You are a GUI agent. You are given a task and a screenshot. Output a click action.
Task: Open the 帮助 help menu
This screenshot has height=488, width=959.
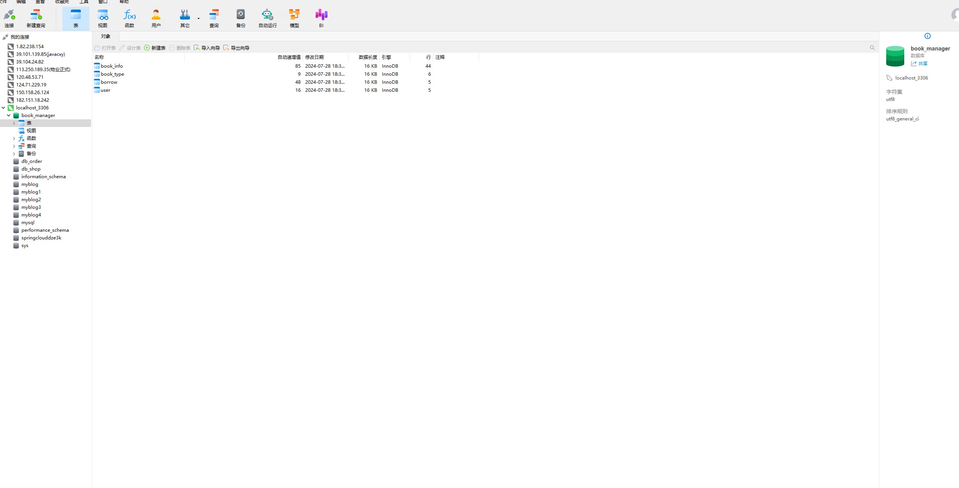point(124,2)
